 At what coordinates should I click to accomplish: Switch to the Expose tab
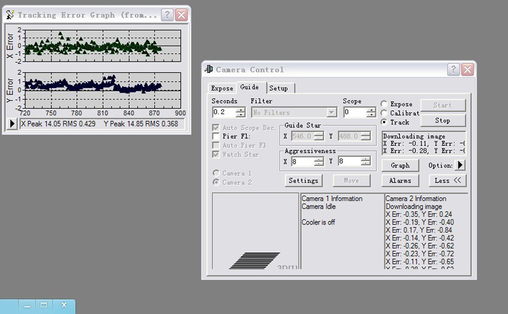(x=222, y=88)
